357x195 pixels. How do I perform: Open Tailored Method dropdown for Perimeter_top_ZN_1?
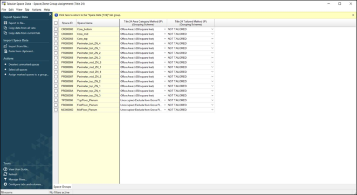[x=212, y=86]
